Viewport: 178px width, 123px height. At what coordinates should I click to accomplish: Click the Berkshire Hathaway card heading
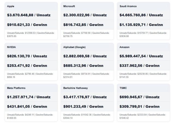click(x=76, y=88)
